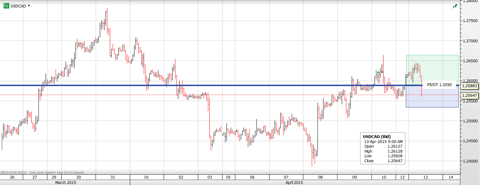Click the USDCAD (Bid) data box
Viewport: 480px width, 185px height.
[383, 148]
